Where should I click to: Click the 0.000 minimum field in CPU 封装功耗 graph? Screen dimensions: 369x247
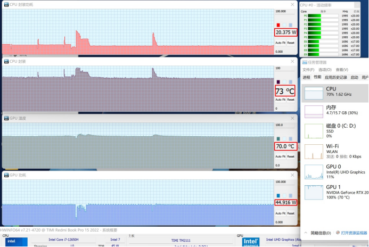[x=285, y=52]
